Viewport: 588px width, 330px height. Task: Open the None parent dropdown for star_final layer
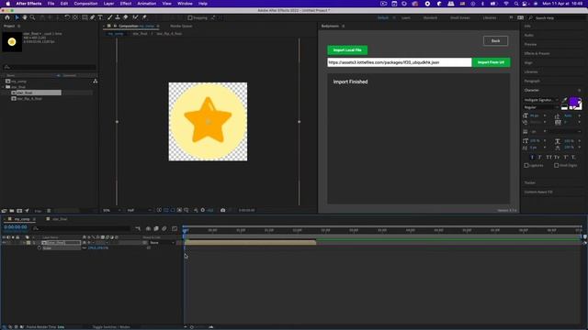point(162,242)
